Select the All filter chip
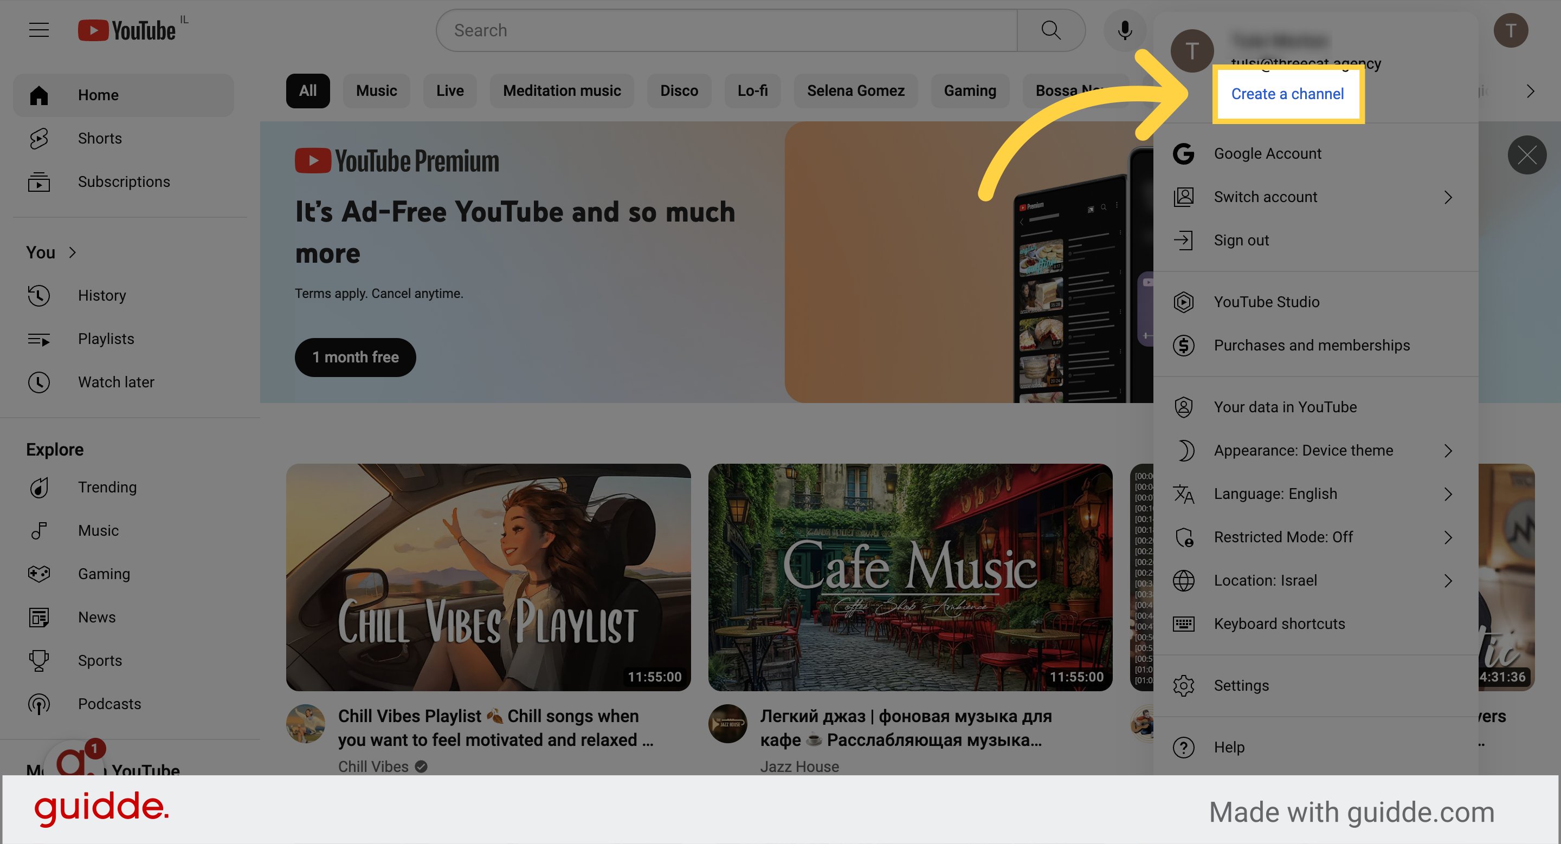Screen dimensions: 1561x844 coord(308,91)
